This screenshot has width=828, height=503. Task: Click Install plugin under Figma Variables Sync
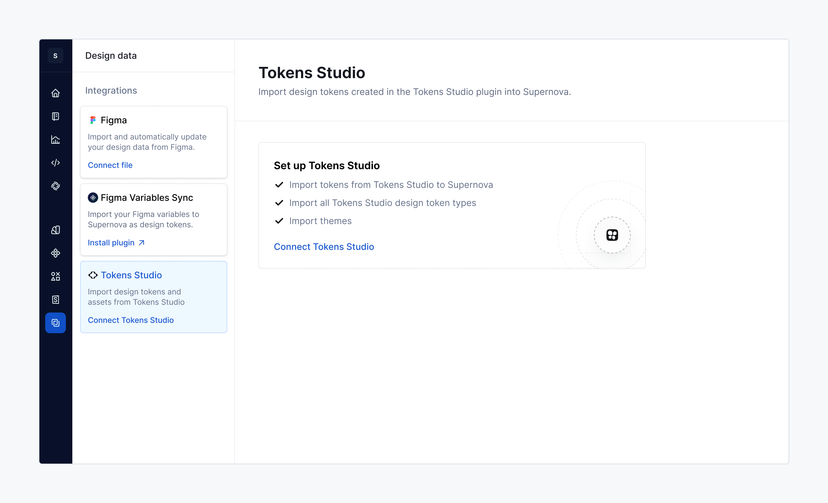pyautogui.click(x=111, y=242)
